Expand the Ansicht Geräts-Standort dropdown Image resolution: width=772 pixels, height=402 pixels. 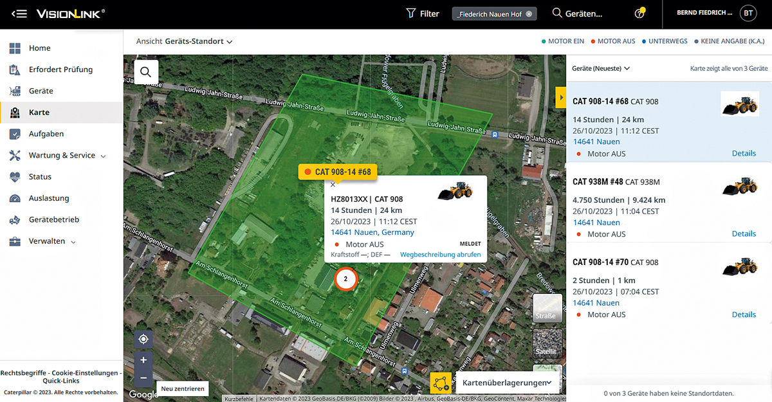click(185, 41)
